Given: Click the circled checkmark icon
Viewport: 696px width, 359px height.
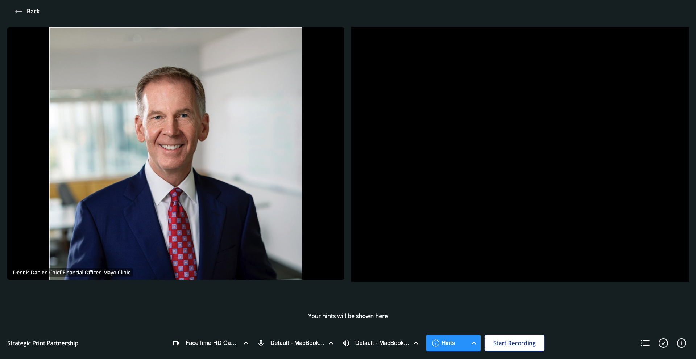Looking at the screenshot, I should point(663,343).
